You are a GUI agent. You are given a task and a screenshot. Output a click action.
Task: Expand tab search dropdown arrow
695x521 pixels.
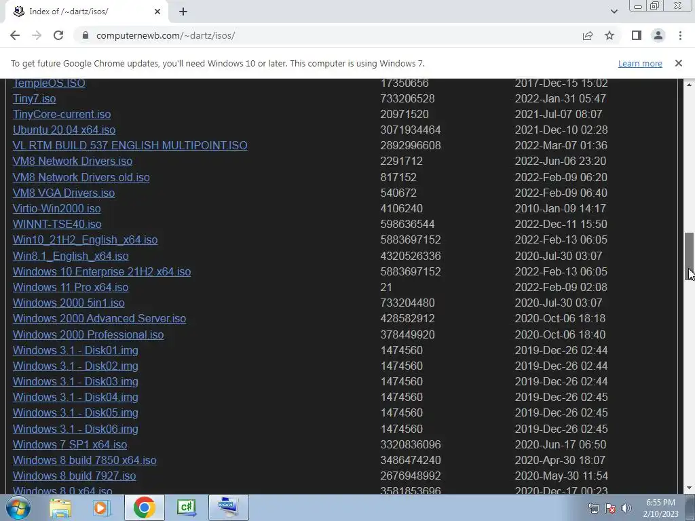click(614, 12)
